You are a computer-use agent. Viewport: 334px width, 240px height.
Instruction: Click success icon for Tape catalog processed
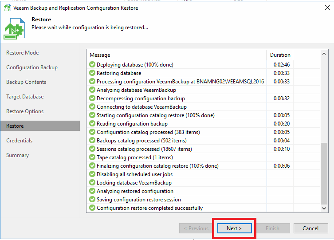(x=92, y=157)
